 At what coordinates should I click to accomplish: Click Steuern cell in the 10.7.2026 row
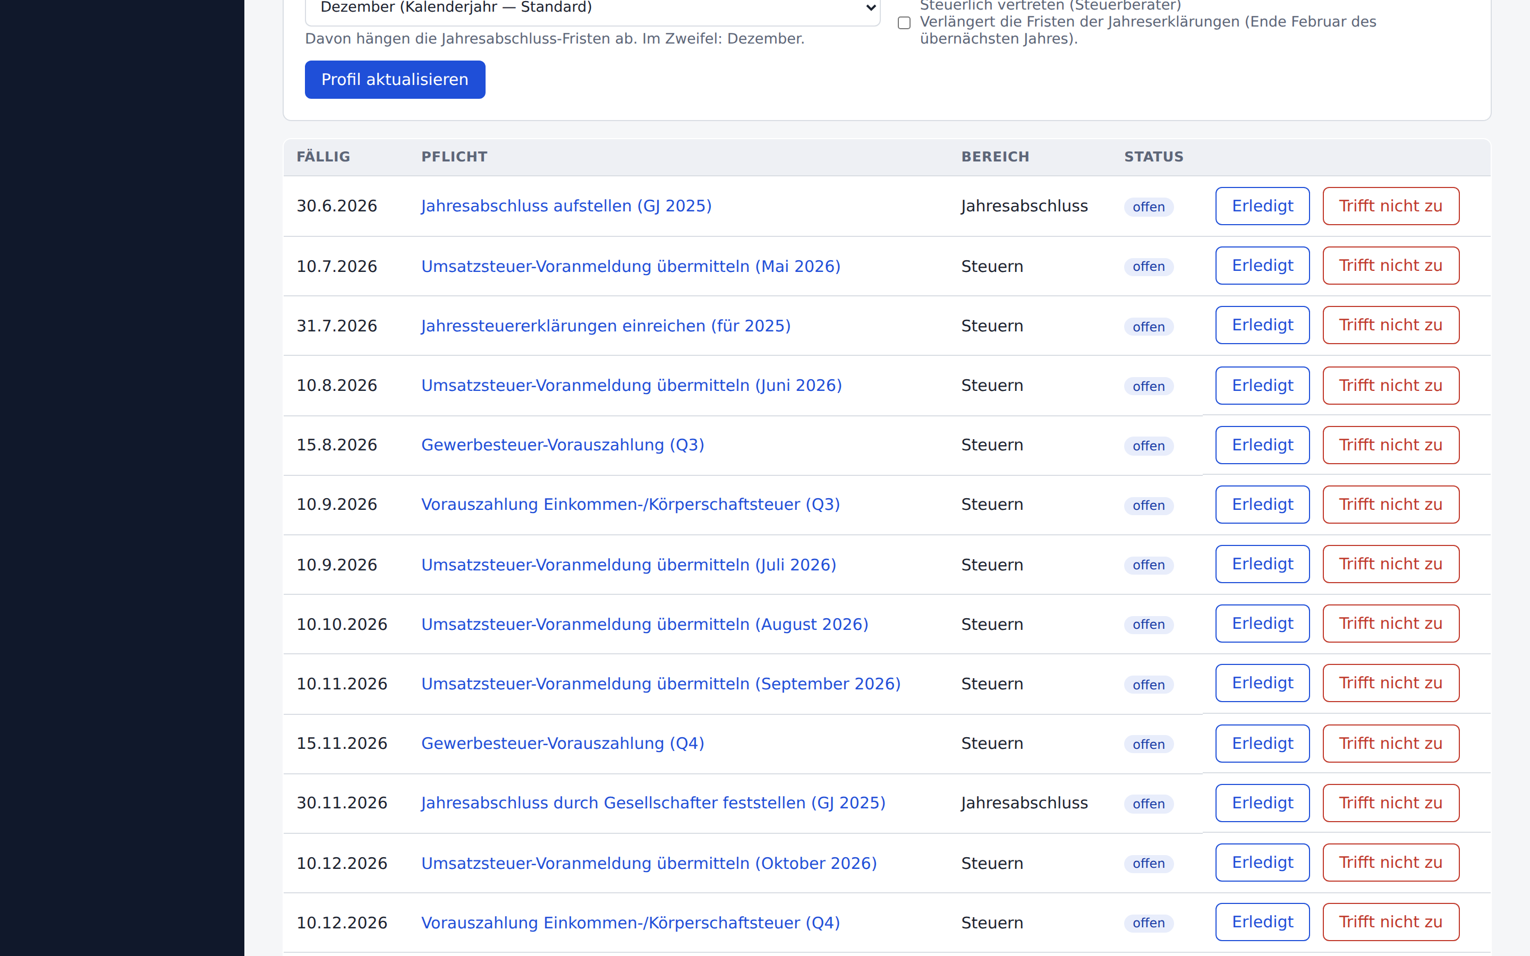point(992,266)
